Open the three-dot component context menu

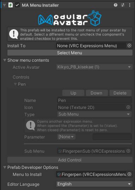point(130,5)
